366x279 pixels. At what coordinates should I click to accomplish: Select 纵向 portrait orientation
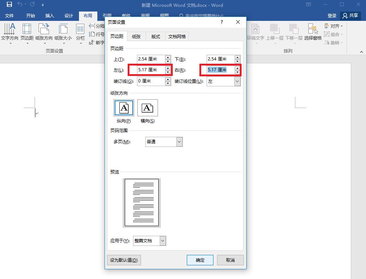(124, 108)
